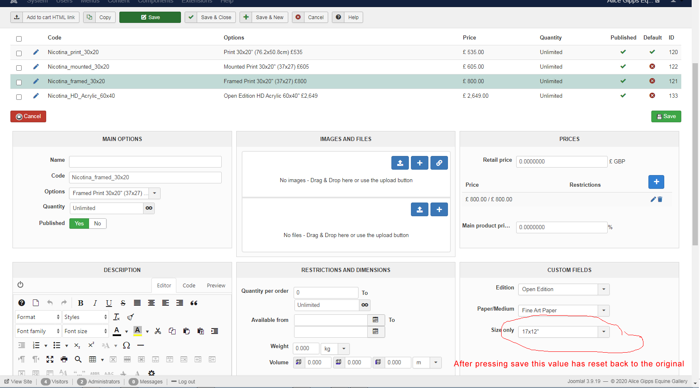Set Quantity to unlimited with infinity icon
Viewport: 700px width, 388px height.
click(x=149, y=208)
